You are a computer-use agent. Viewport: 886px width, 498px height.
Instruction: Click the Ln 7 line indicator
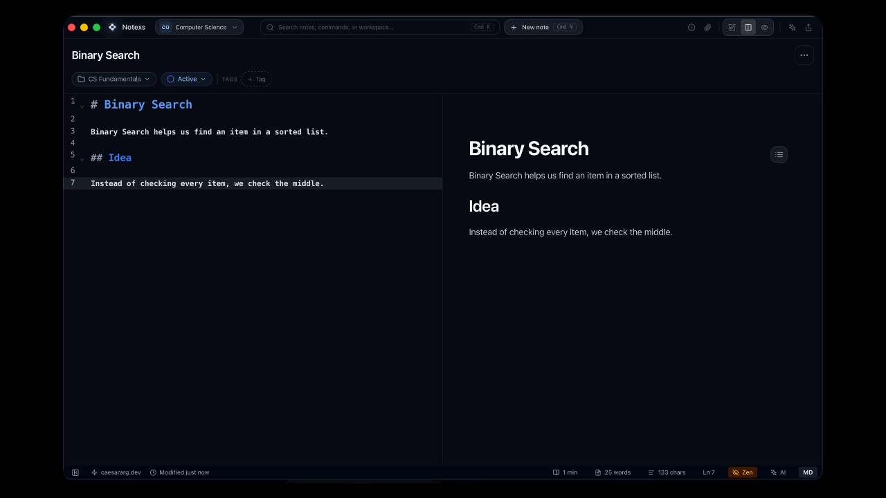tap(709, 472)
